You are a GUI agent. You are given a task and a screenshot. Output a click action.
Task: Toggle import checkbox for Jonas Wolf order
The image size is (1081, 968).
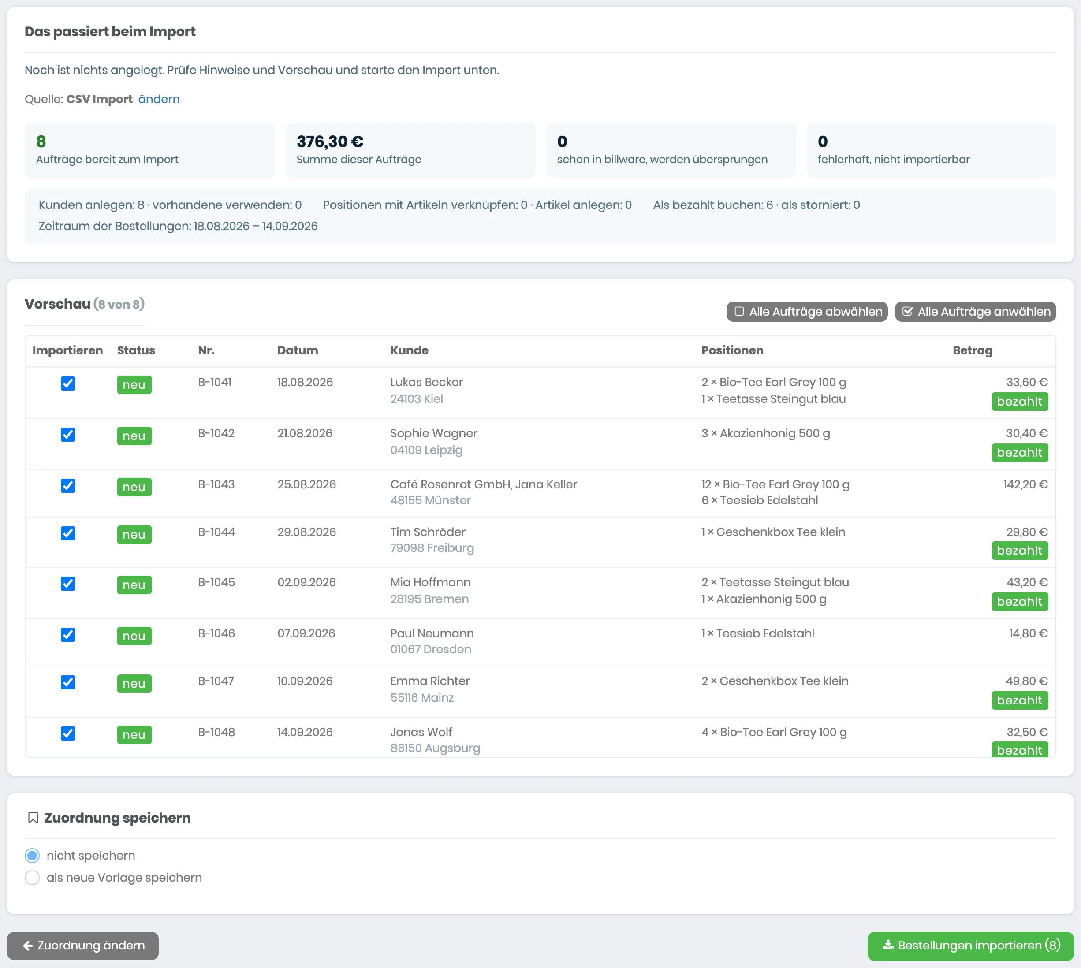click(67, 733)
